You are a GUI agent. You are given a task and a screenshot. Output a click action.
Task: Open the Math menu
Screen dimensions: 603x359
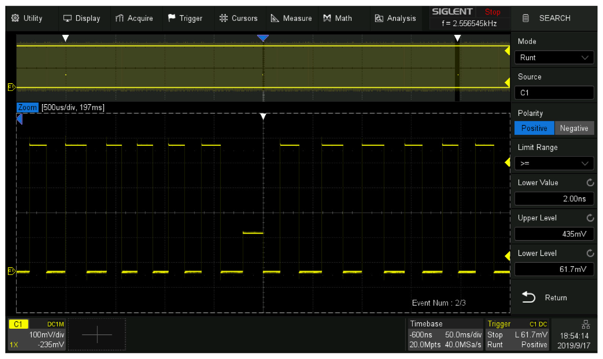pyautogui.click(x=338, y=18)
